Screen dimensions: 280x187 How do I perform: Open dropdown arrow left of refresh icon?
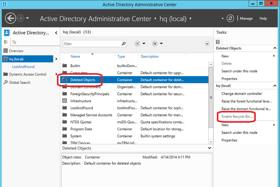click(x=222, y=18)
